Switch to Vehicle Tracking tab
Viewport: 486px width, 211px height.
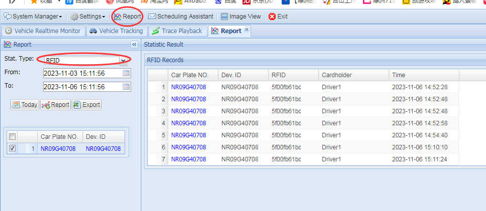(x=116, y=31)
